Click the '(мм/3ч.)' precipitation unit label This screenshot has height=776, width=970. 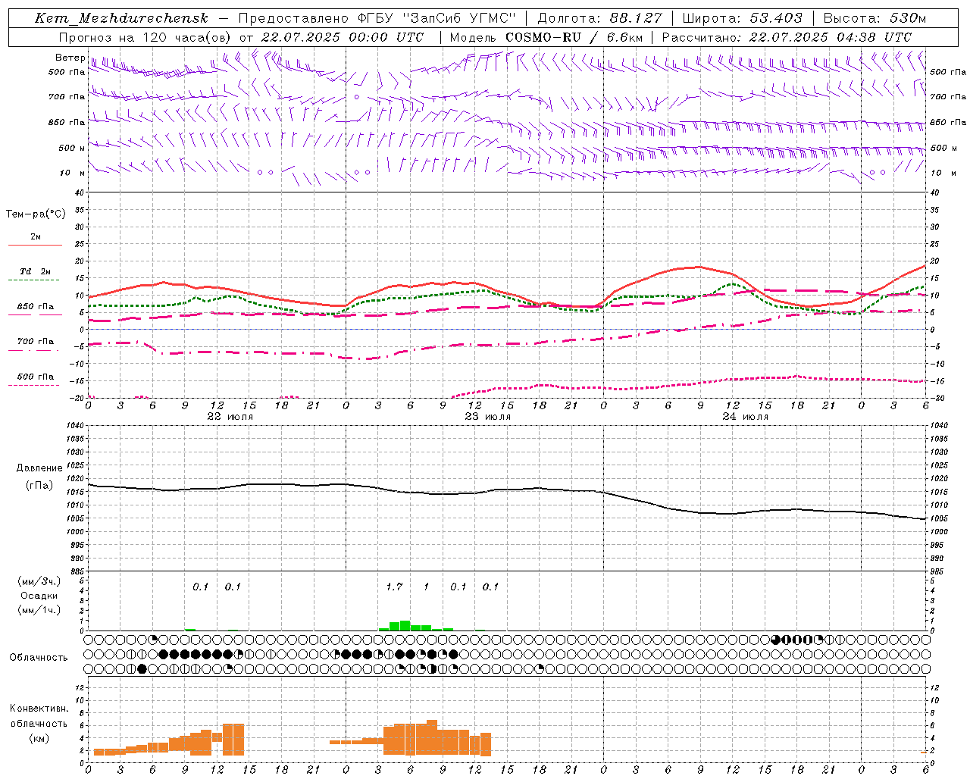click(x=39, y=581)
